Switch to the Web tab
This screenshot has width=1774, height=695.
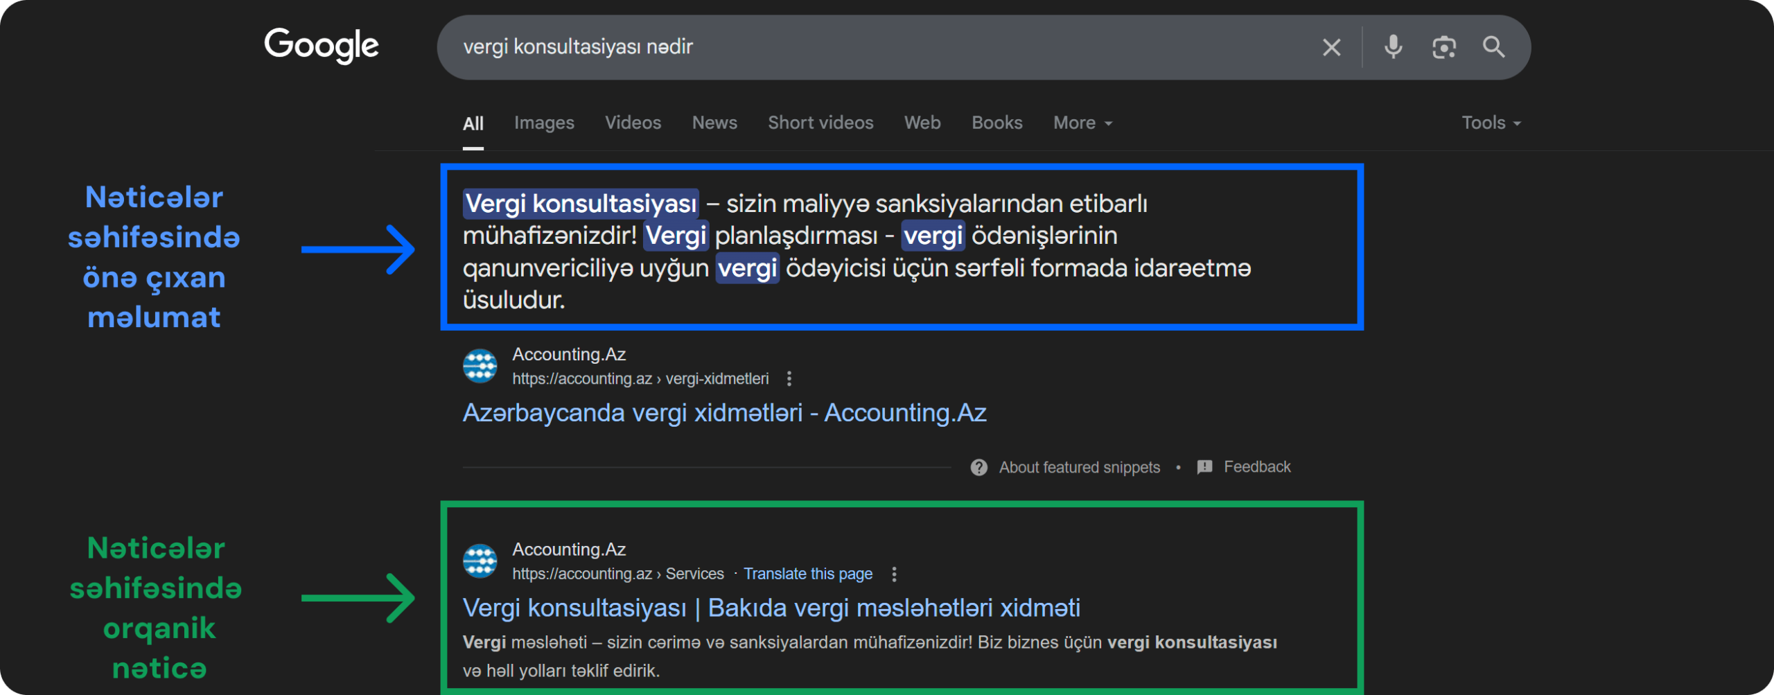(922, 123)
